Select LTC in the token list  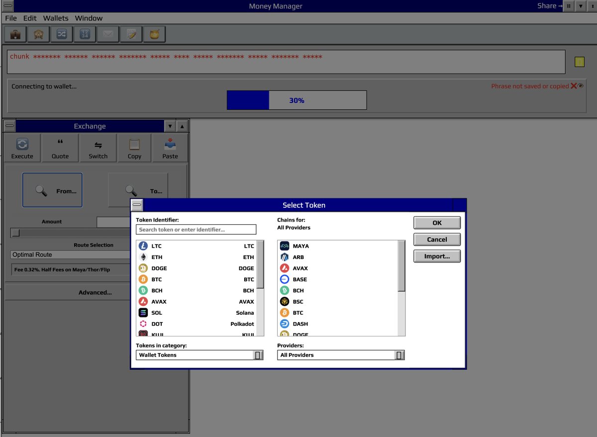(x=197, y=246)
